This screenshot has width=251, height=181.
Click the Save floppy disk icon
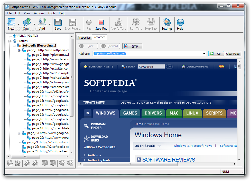tap(58, 22)
